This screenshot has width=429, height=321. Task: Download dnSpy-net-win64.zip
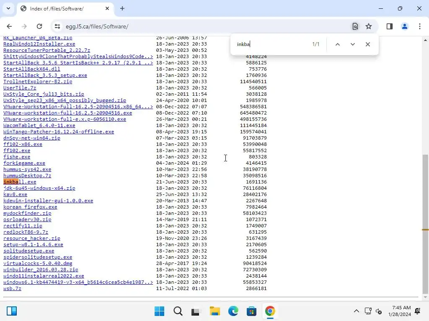[32, 138]
